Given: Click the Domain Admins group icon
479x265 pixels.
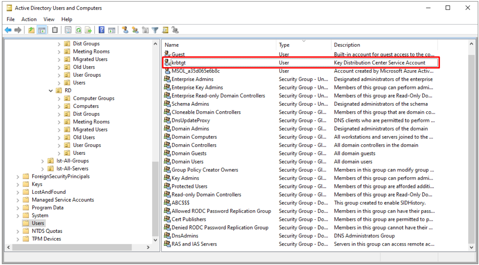Looking at the screenshot, I should 167,128.
